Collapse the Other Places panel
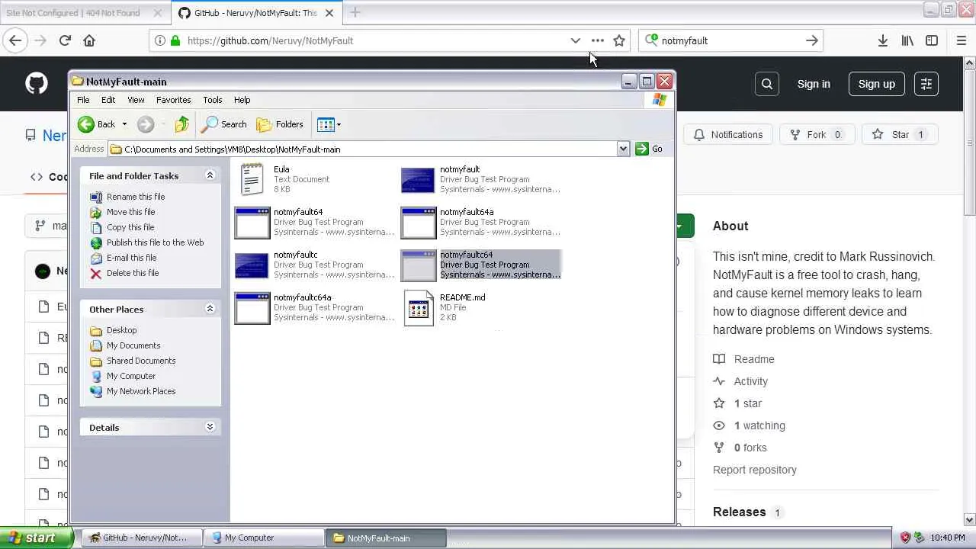 pos(210,309)
